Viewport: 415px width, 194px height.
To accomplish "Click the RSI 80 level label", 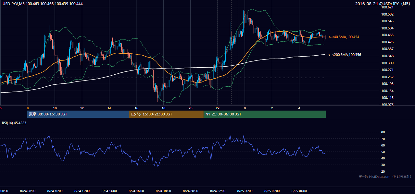I will [383, 132].
